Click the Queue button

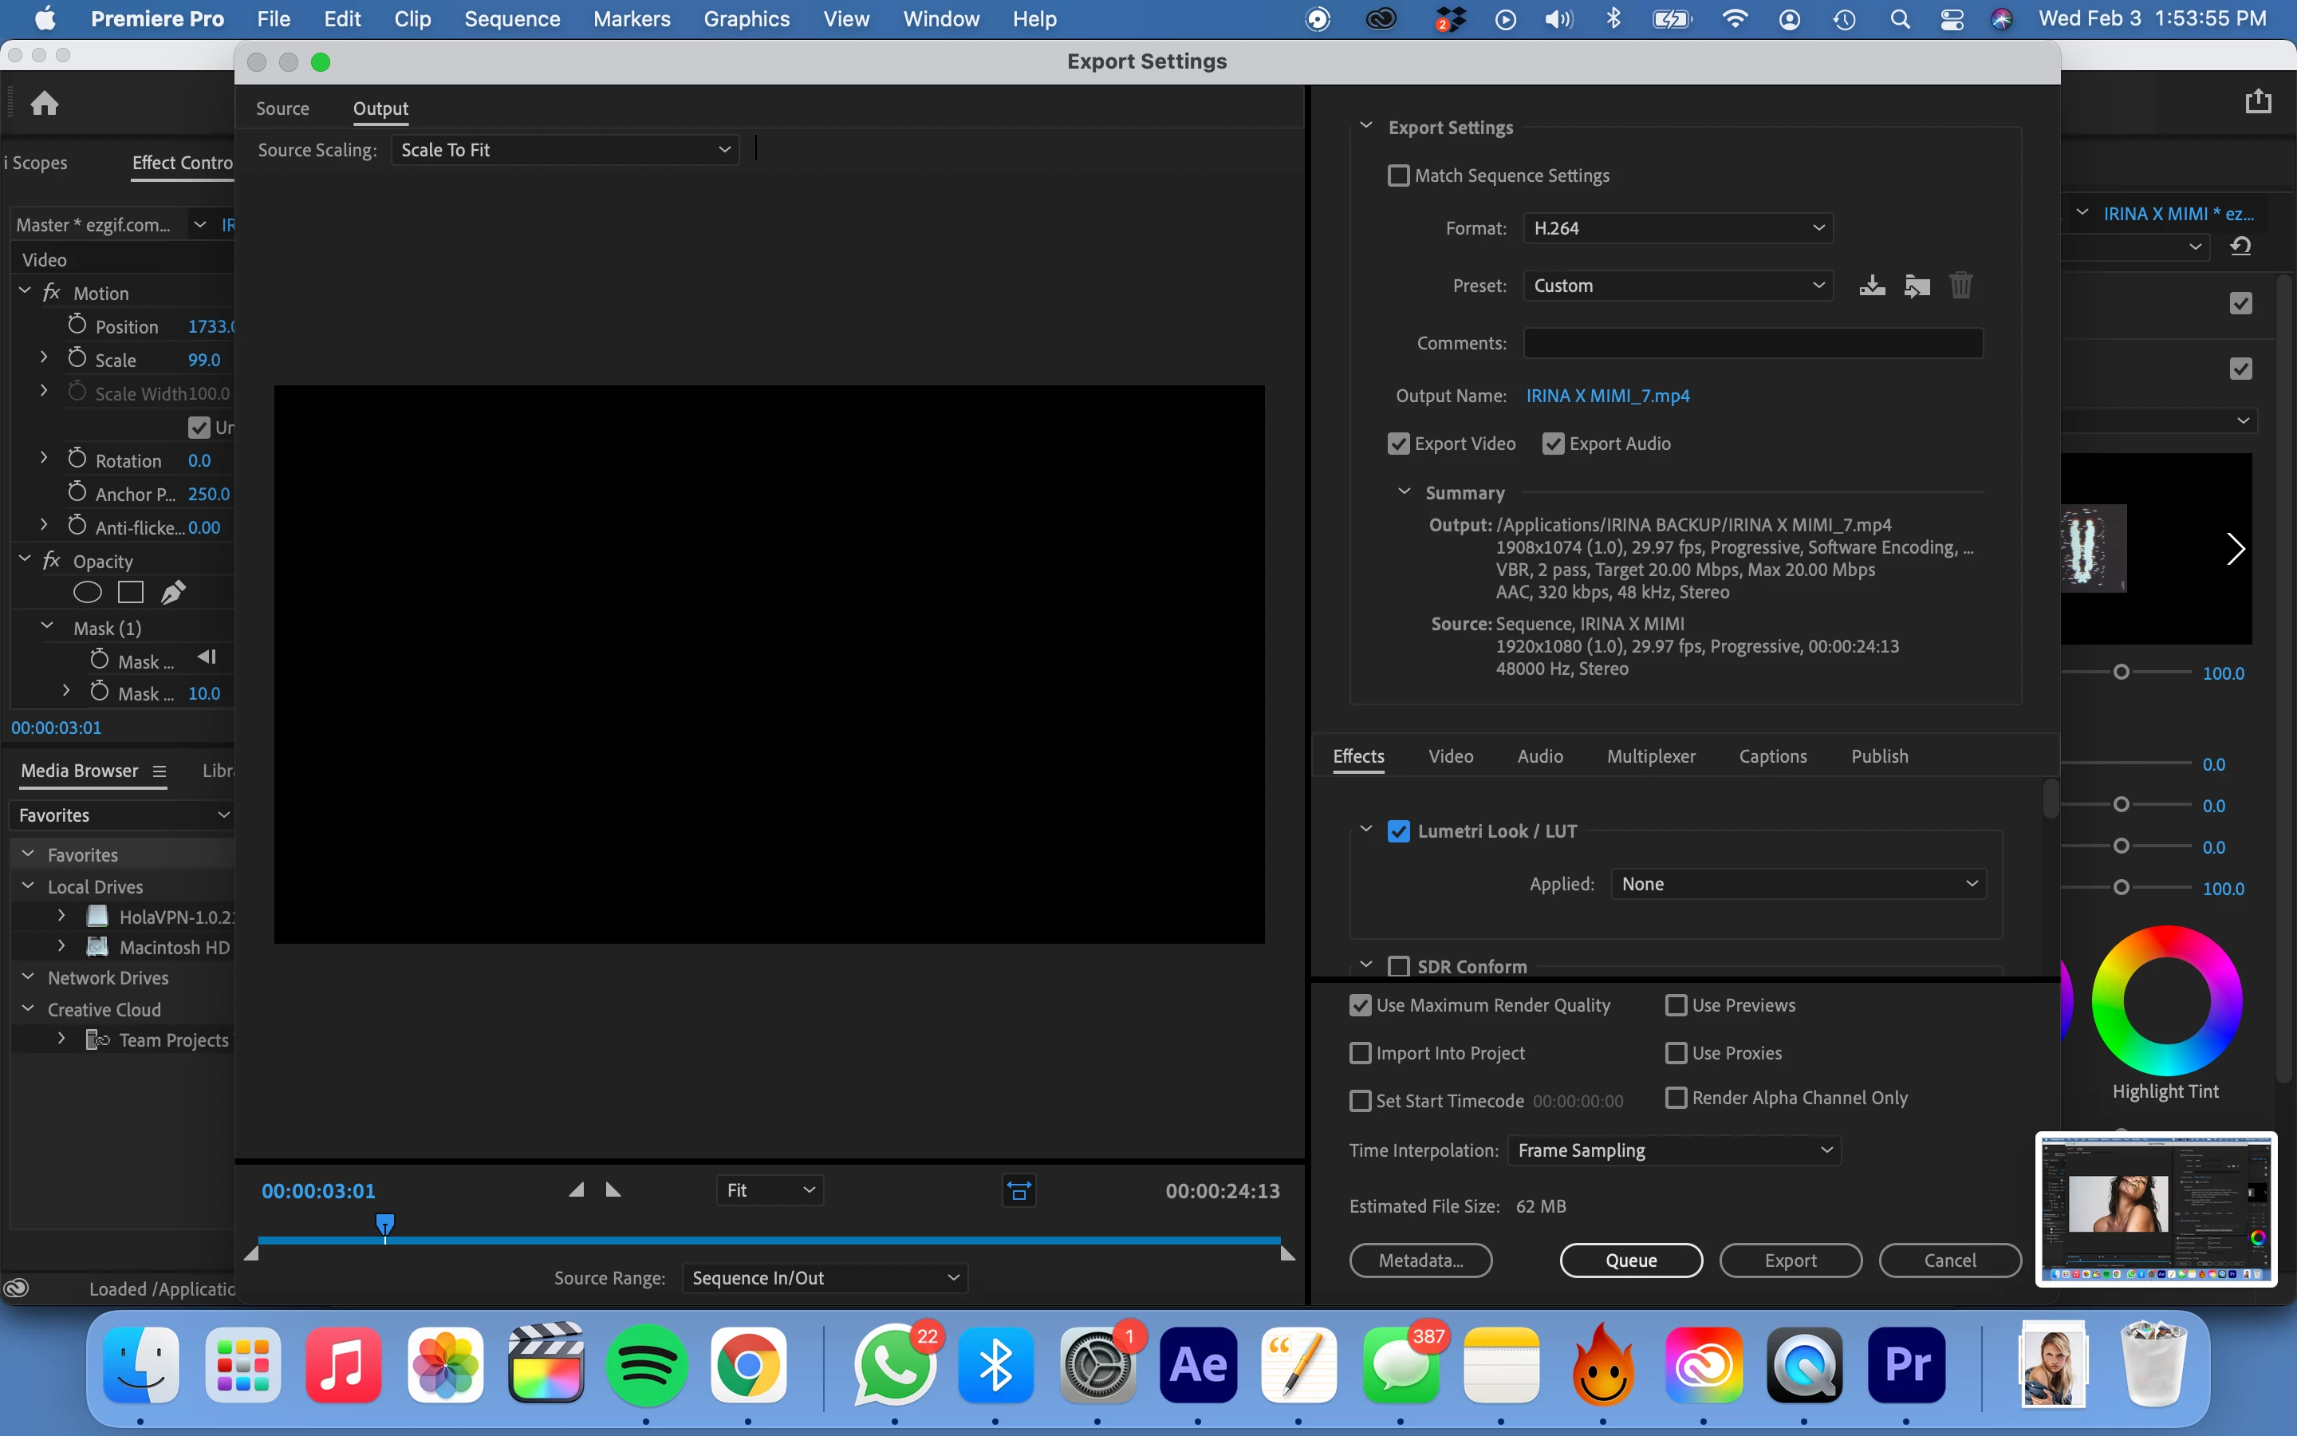pyautogui.click(x=1631, y=1260)
